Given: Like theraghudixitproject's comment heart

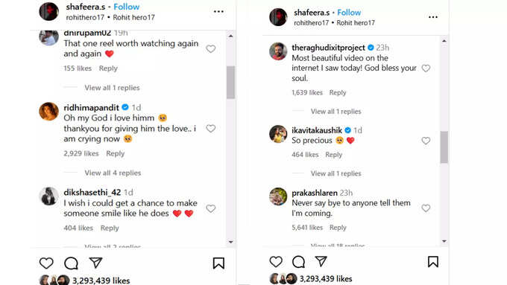Looking at the screenshot, I should pos(426,68).
